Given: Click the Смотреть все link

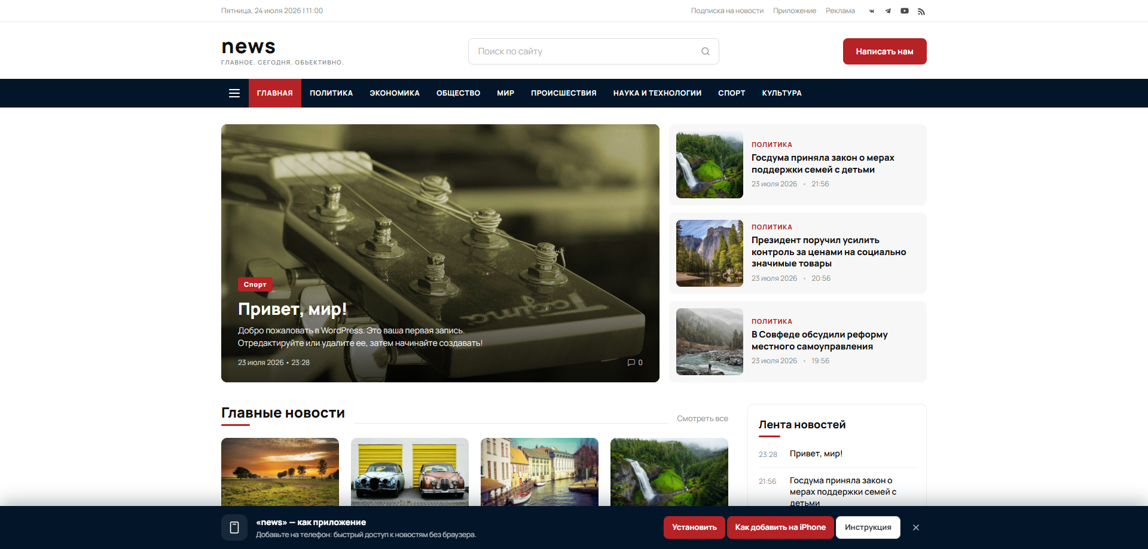Looking at the screenshot, I should 703,419.
